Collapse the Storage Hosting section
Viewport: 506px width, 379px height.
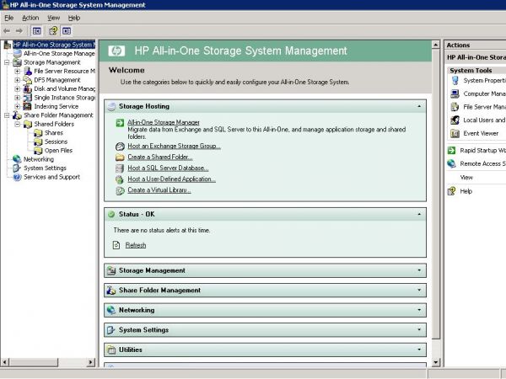click(419, 107)
